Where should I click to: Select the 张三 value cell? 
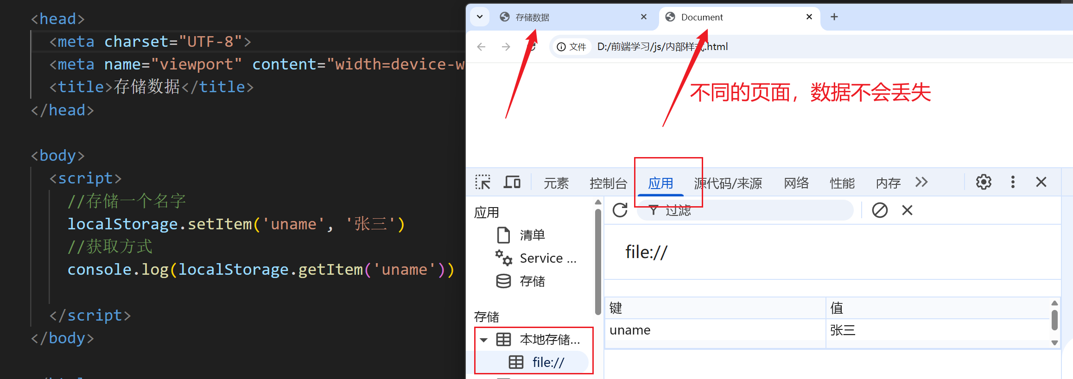(937, 330)
